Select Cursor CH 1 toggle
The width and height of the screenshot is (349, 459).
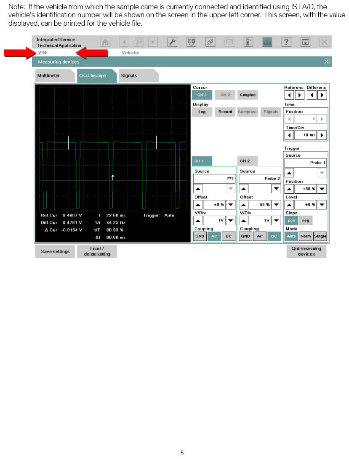[202, 95]
